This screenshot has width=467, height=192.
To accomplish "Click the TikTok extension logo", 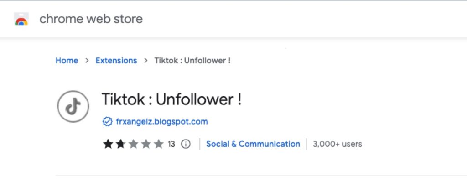I will [x=73, y=107].
